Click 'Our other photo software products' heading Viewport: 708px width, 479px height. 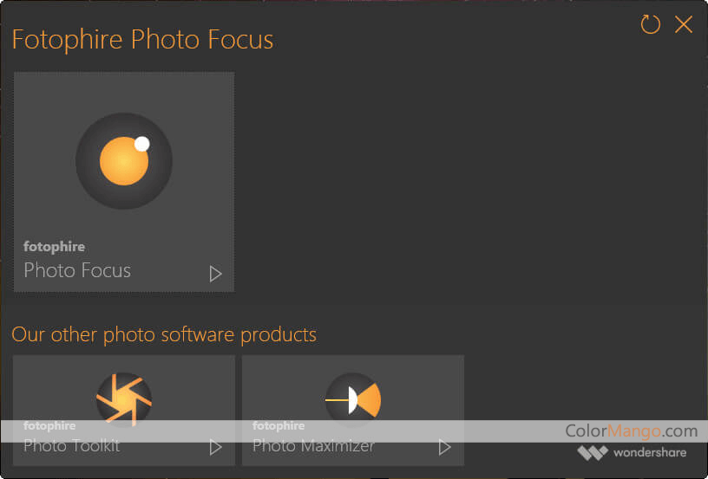pyautogui.click(x=164, y=334)
